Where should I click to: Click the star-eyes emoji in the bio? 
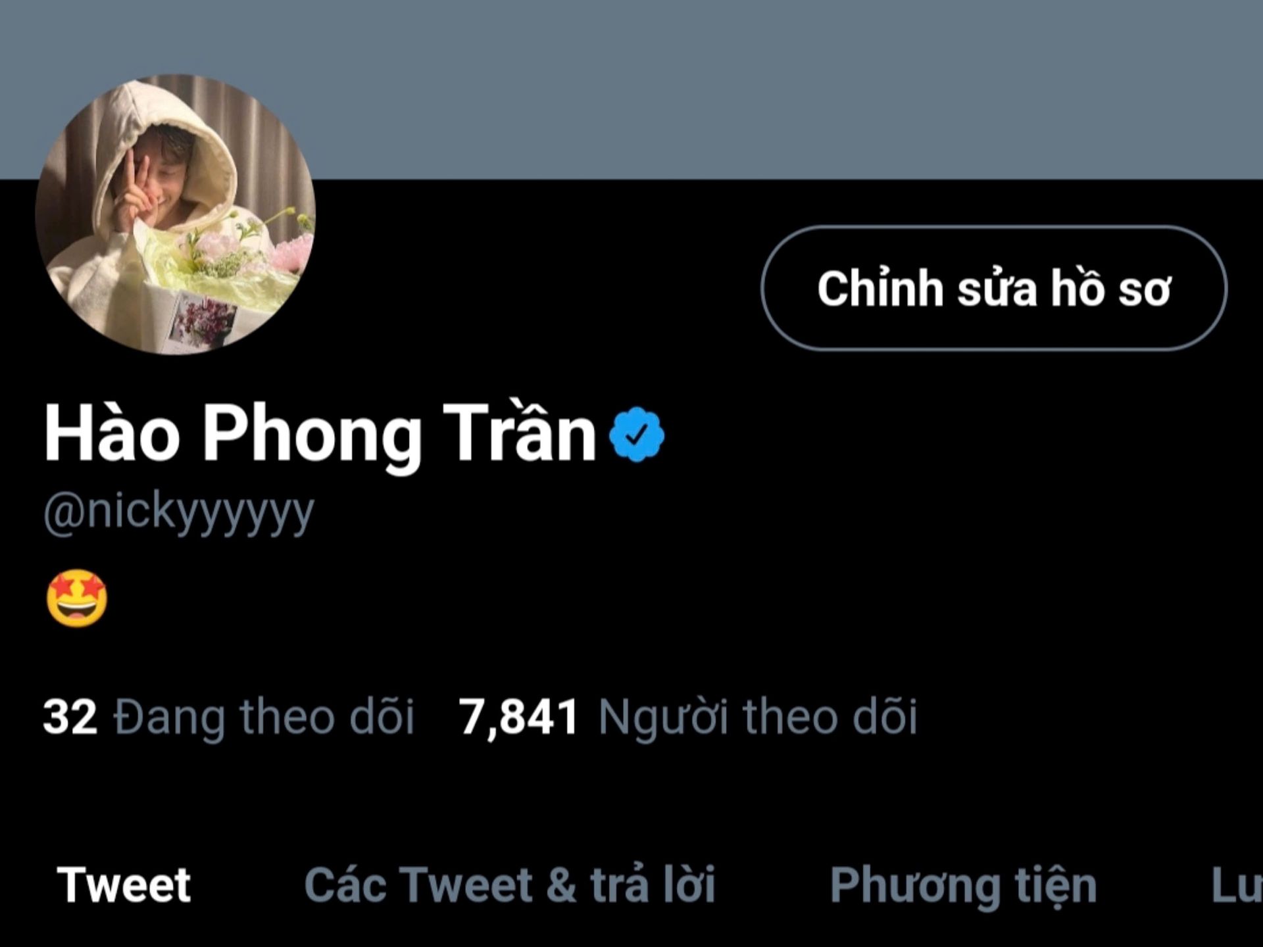click(x=77, y=598)
